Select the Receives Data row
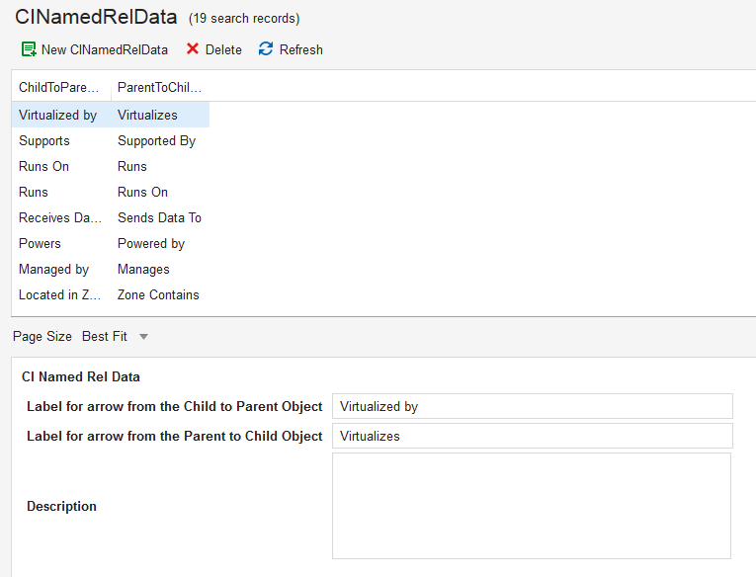756x577 pixels. tap(59, 217)
